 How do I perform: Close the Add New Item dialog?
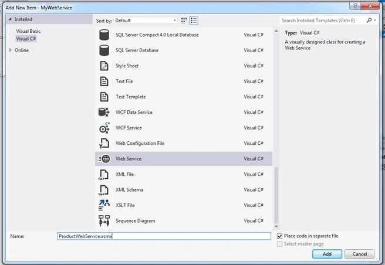point(370,6)
